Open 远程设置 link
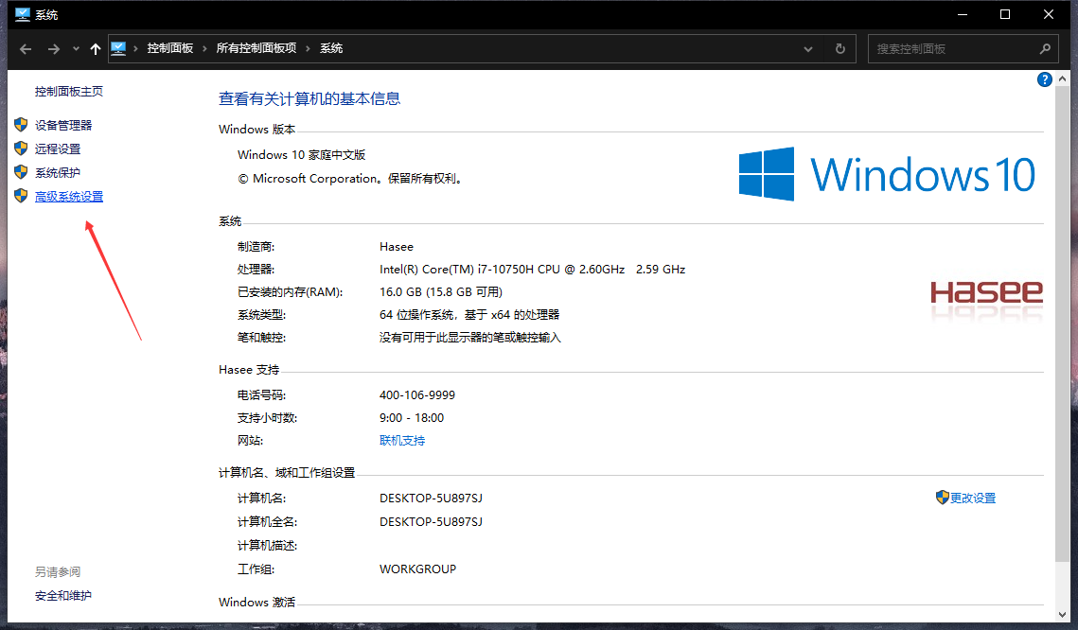The width and height of the screenshot is (1078, 630). point(58,149)
